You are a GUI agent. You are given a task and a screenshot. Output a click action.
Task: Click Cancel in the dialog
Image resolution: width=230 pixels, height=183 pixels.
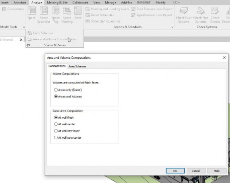196,171
